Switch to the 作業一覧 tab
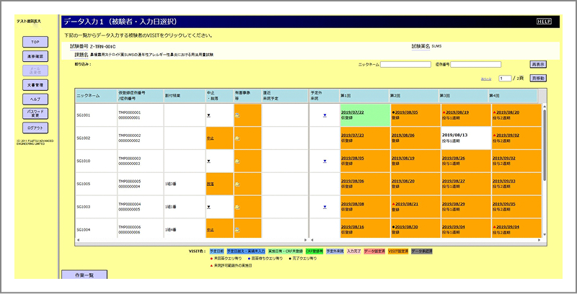 84,275
